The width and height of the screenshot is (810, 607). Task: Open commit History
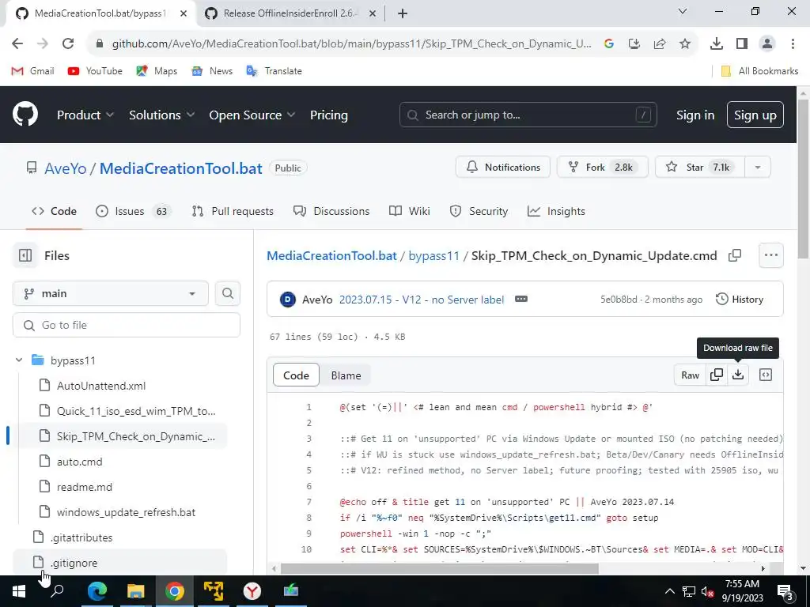[x=740, y=300]
